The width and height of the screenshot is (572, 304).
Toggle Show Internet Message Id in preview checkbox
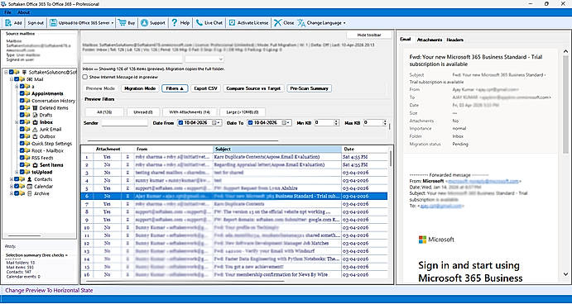(x=85, y=77)
